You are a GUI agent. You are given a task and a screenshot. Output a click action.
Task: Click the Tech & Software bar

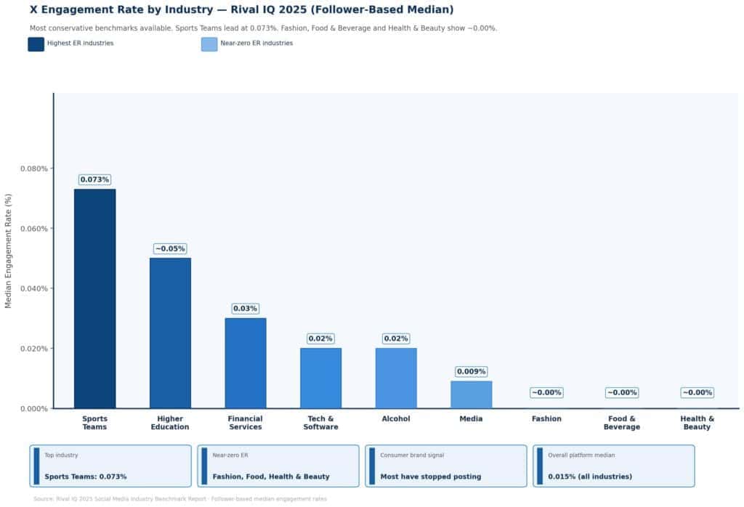(320, 378)
